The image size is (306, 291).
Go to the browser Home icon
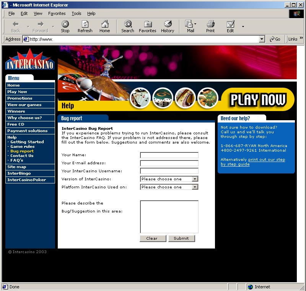click(104, 24)
